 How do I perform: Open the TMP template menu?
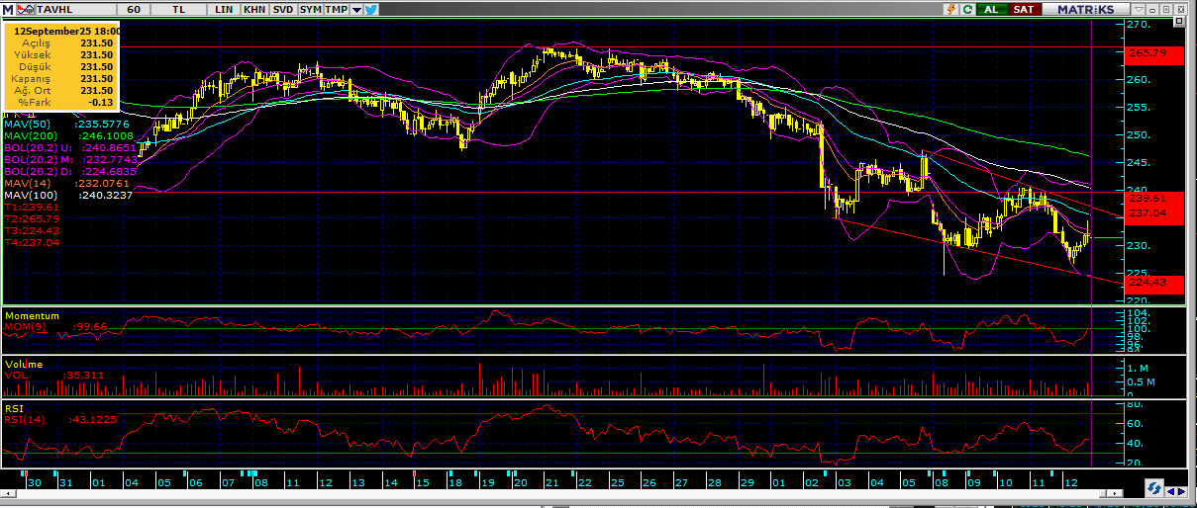(x=336, y=9)
